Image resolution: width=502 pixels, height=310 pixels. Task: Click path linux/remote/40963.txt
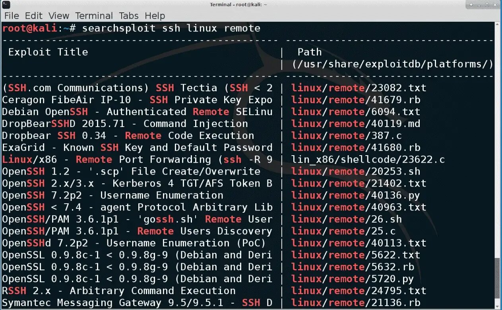point(359,207)
